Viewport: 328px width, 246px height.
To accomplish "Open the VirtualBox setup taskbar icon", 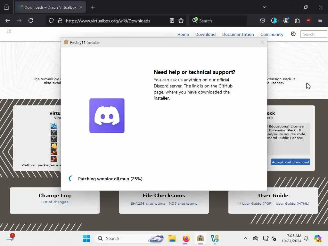I will tap(215, 238).
